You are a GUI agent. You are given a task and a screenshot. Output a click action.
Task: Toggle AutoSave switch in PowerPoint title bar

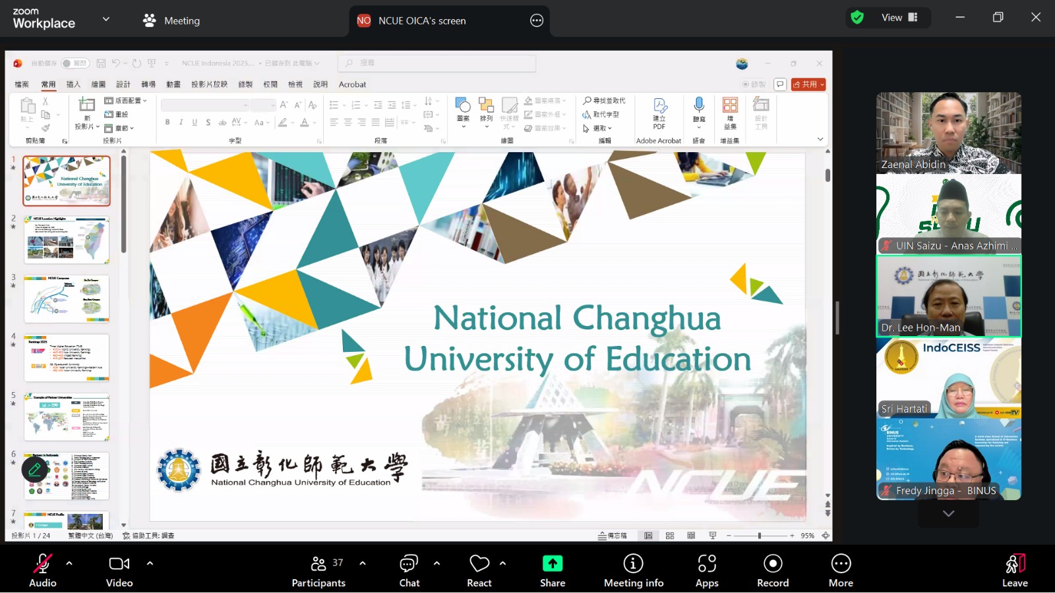[76, 63]
